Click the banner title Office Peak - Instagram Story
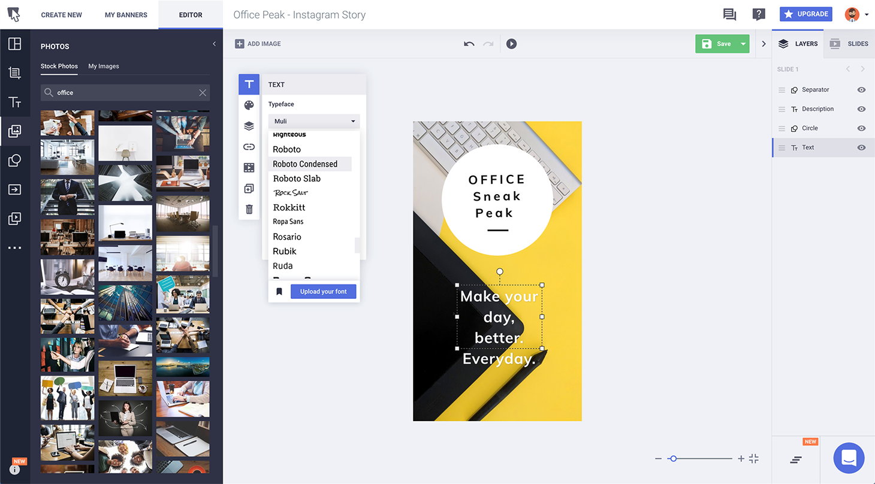Viewport: 875px width, 484px height. pos(300,15)
